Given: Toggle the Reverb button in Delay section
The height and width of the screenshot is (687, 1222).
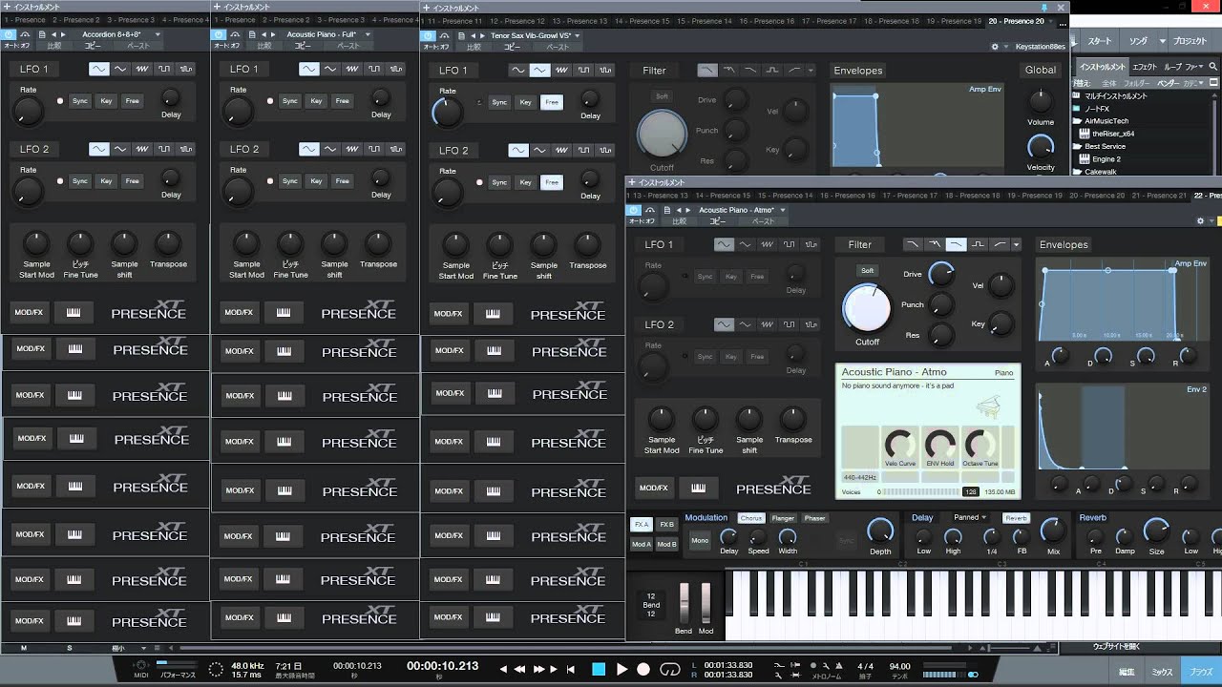Looking at the screenshot, I should [x=1016, y=518].
